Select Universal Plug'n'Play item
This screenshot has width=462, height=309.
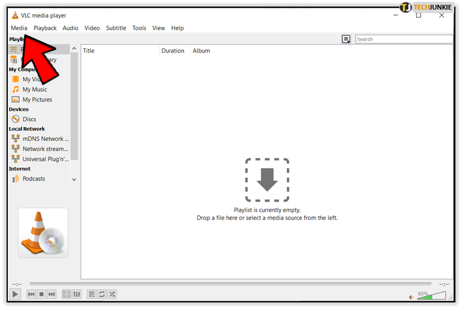point(39,159)
